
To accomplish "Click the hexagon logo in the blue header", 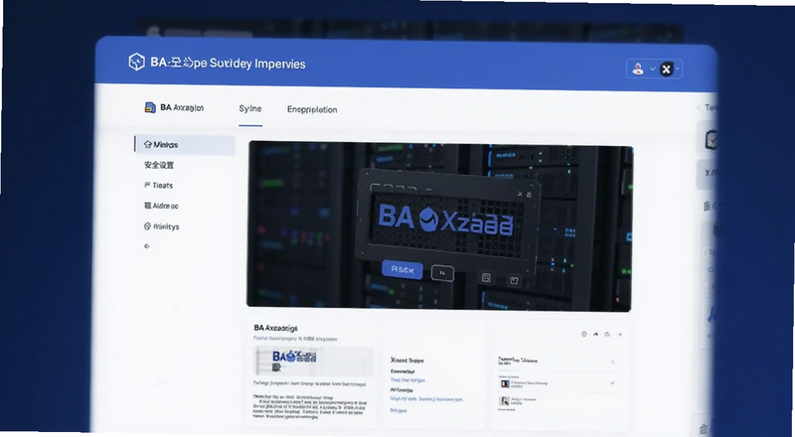I will (136, 62).
